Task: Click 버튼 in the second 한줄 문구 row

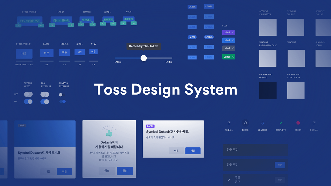Action: click(x=280, y=165)
